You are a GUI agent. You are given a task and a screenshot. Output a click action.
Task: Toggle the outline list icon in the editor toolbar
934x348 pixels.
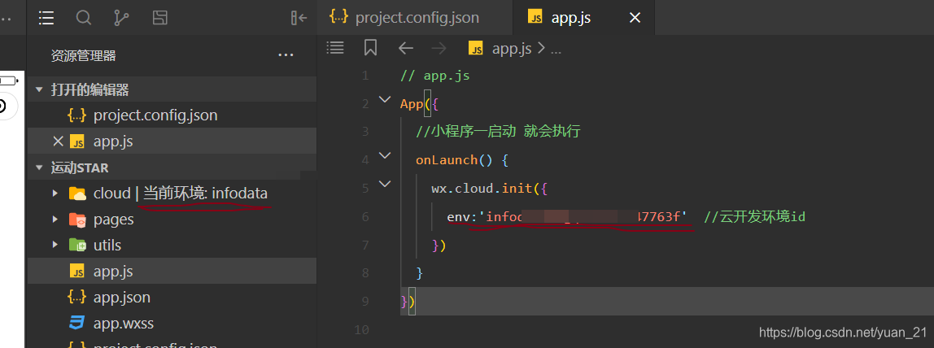click(335, 48)
